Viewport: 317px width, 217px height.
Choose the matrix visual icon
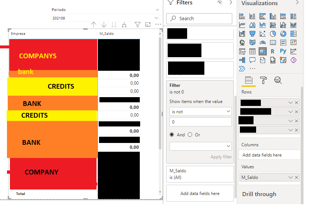[263, 51]
